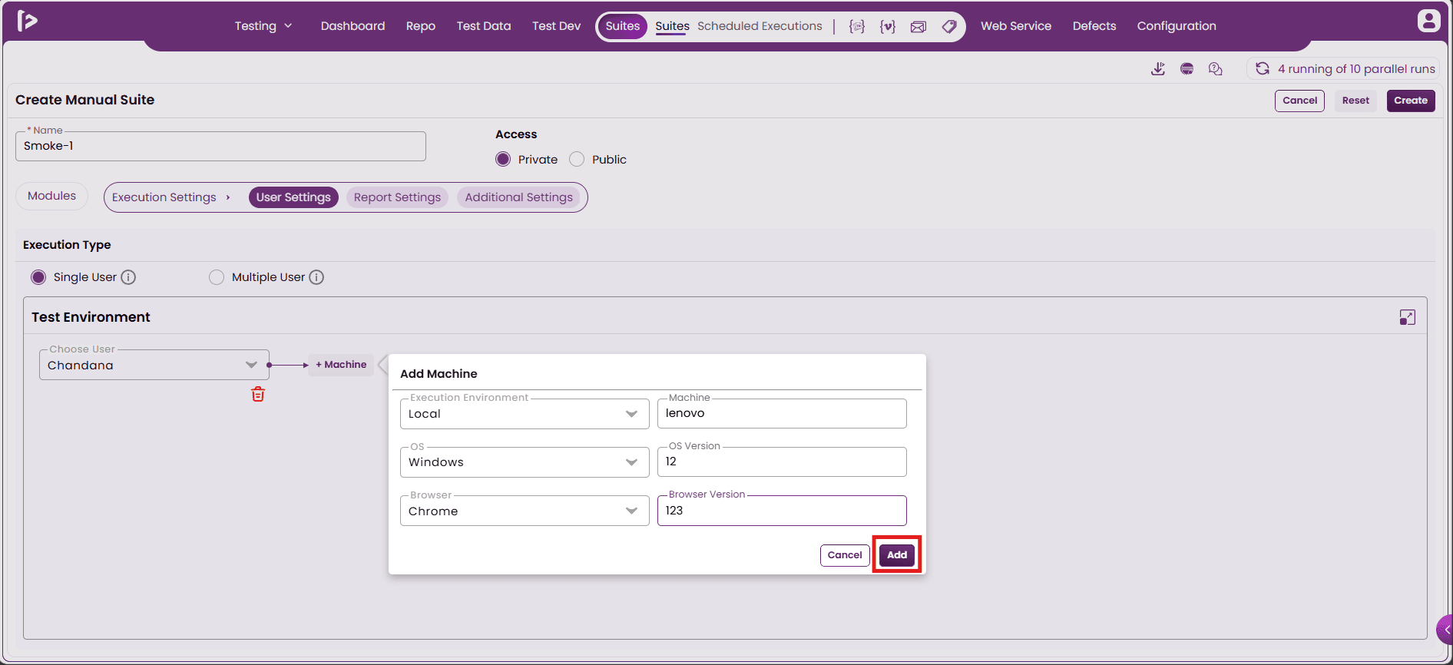
Task: Go to the Dashboard menu
Action: pos(353,26)
